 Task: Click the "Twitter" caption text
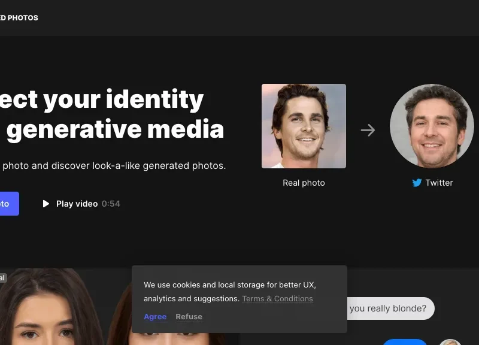tap(439, 183)
